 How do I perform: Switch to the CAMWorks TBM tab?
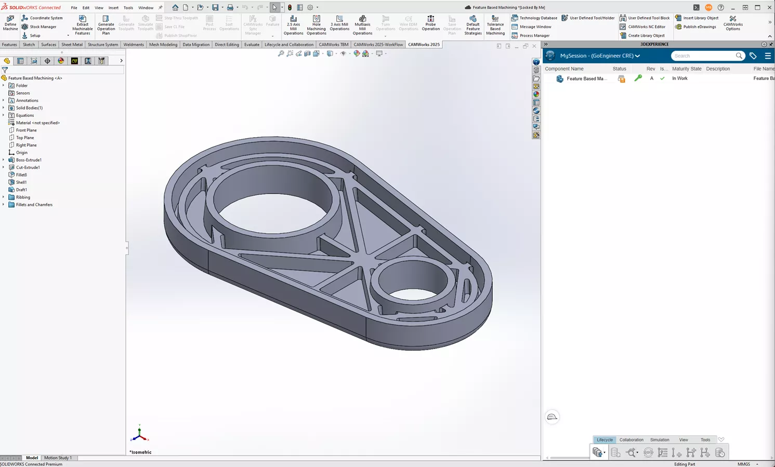pyautogui.click(x=333, y=45)
